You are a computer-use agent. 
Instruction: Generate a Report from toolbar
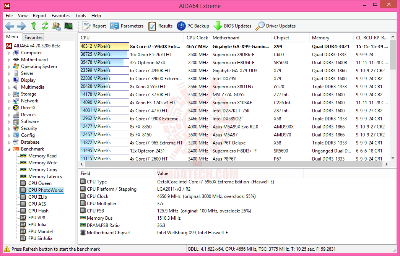94,26
